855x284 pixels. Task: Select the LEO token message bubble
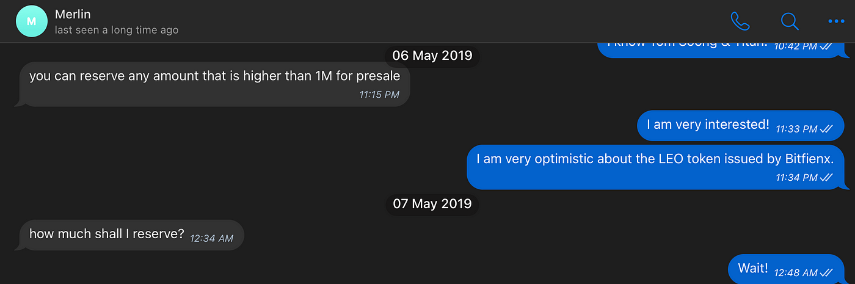(655, 167)
